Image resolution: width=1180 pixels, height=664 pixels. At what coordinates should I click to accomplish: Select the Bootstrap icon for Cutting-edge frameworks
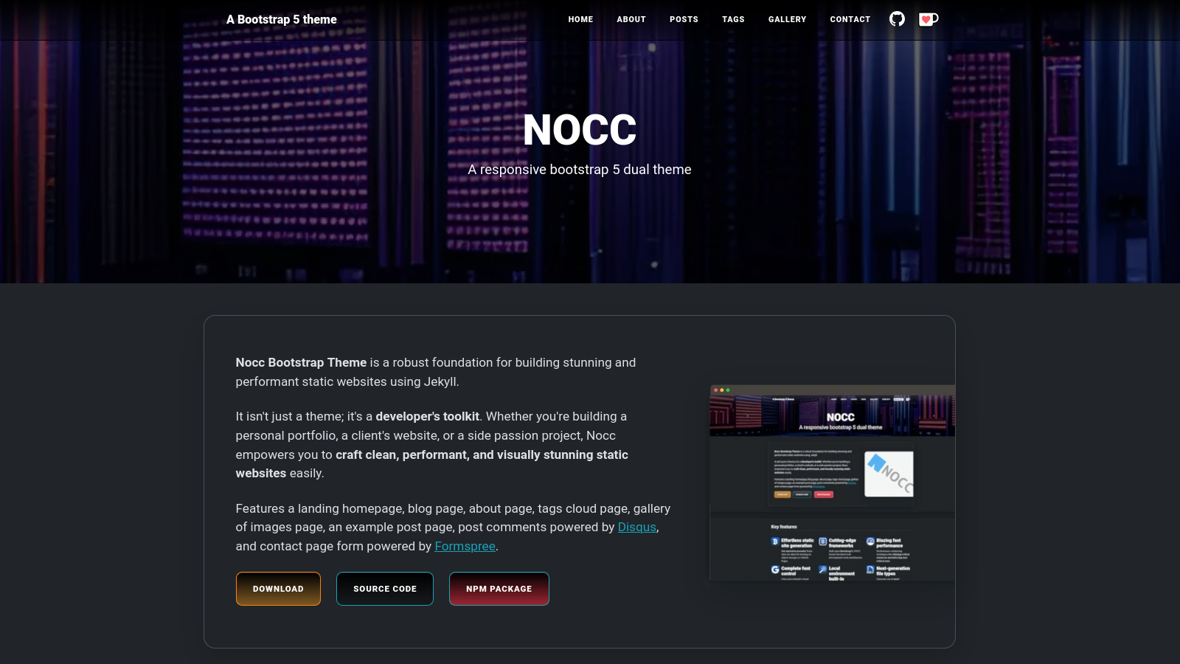point(823,542)
